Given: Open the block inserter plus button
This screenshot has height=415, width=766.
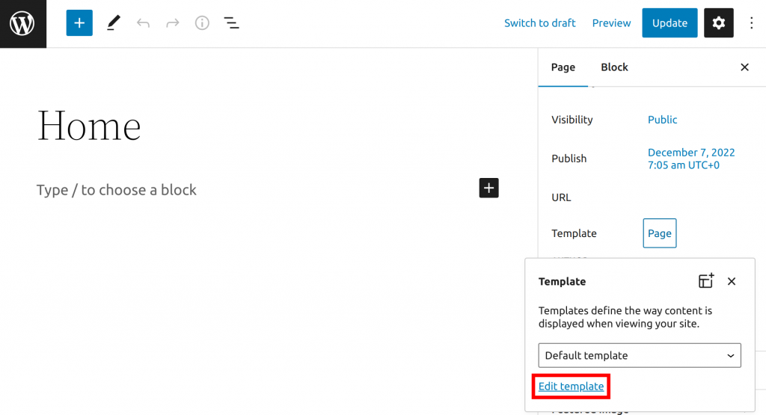Looking at the screenshot, I should coord(79,23).
